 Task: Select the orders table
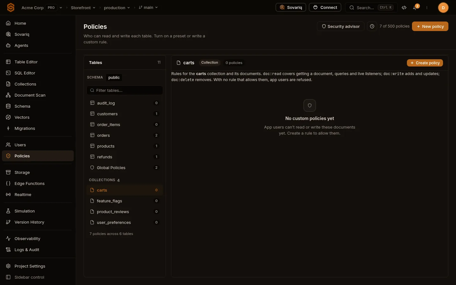pos(125,135)
